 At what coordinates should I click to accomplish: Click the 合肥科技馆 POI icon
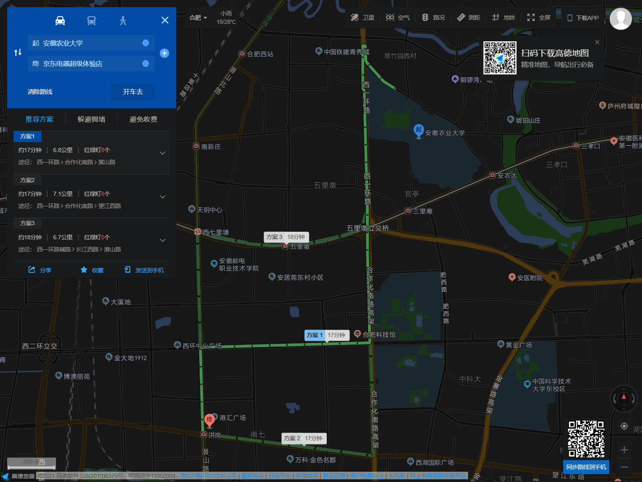(358, 334)
